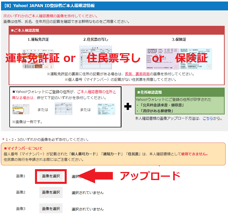Click the blue 【B】本人様確認情報 header bar
The width and height of the screenshot is (228, 214).
tap(114, 5)
